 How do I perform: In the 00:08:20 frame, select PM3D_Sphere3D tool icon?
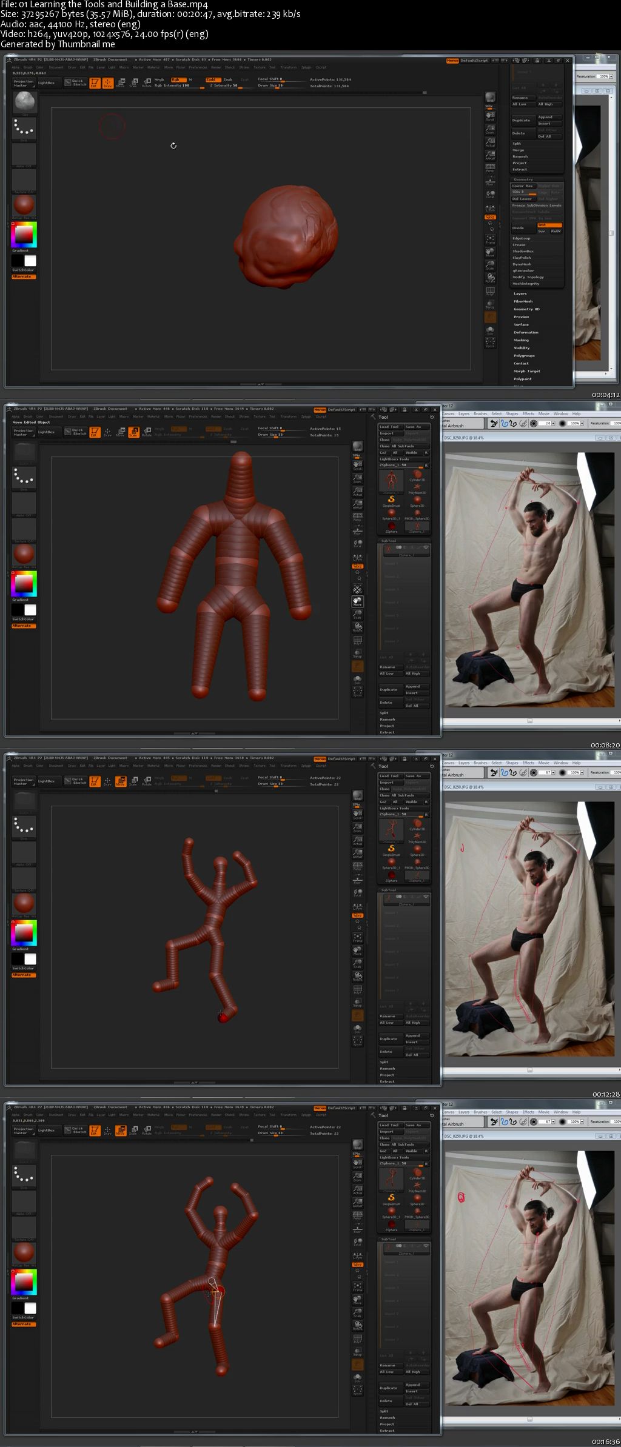[417, 515]
